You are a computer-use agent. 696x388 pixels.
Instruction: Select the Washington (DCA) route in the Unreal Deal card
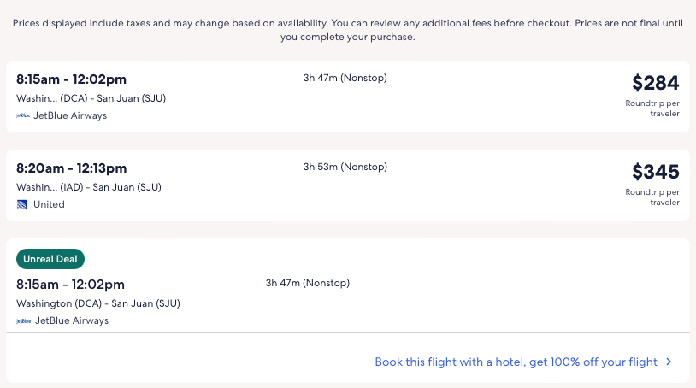[x=97, y=303]
